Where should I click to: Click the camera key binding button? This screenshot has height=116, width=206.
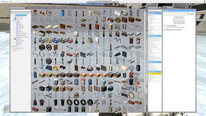pos(179,21)
